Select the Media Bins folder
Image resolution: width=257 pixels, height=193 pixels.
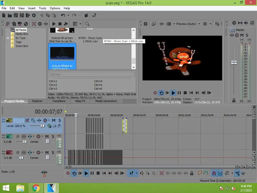22,34
